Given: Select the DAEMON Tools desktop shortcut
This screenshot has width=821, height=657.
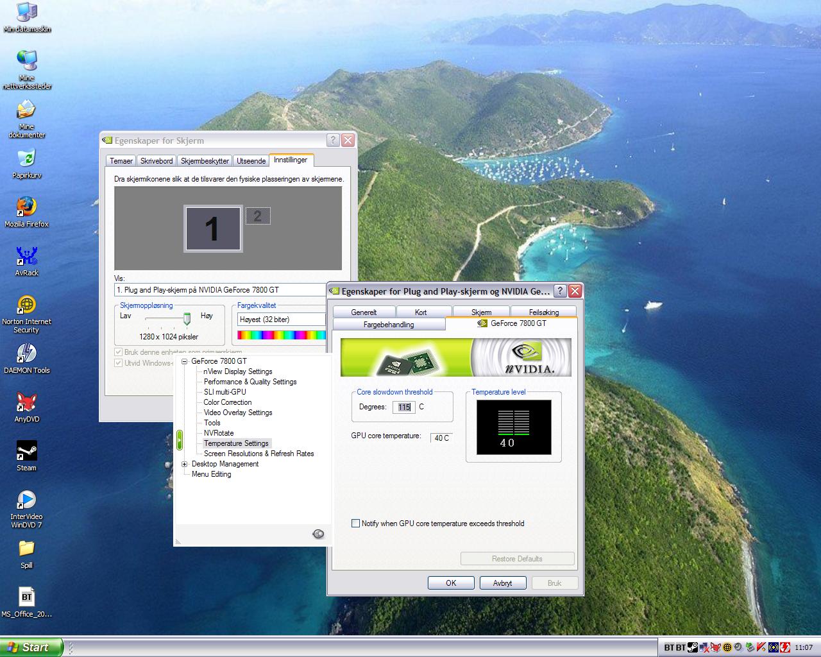Looking at the screenshot, I should 26,358.
